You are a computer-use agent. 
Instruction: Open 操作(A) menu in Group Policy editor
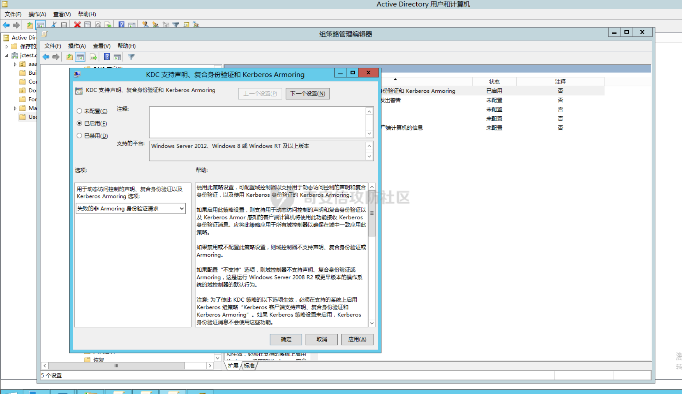point(77,46)
